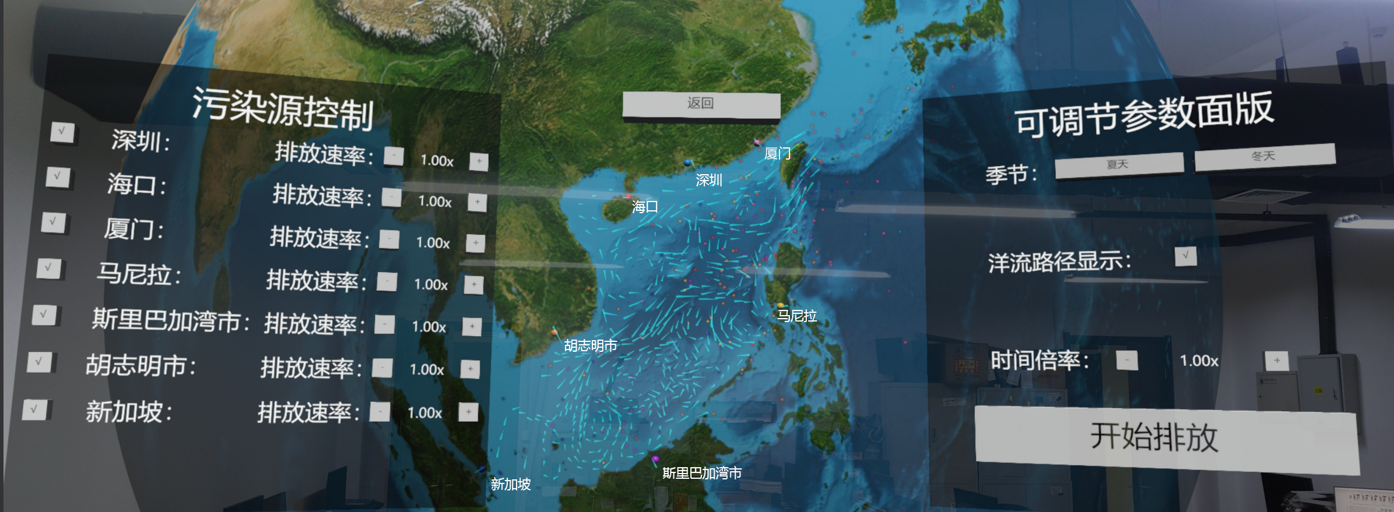Screen dimensions: 1394x512
Task: Disable the 胡志明市 source checkbox
Action: (x=39, y=362)
